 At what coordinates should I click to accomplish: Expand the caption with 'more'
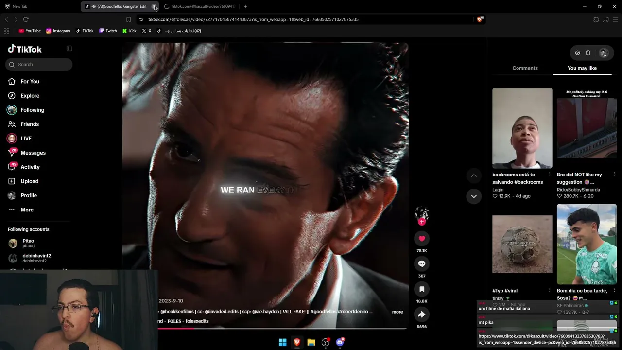(397, 312)
